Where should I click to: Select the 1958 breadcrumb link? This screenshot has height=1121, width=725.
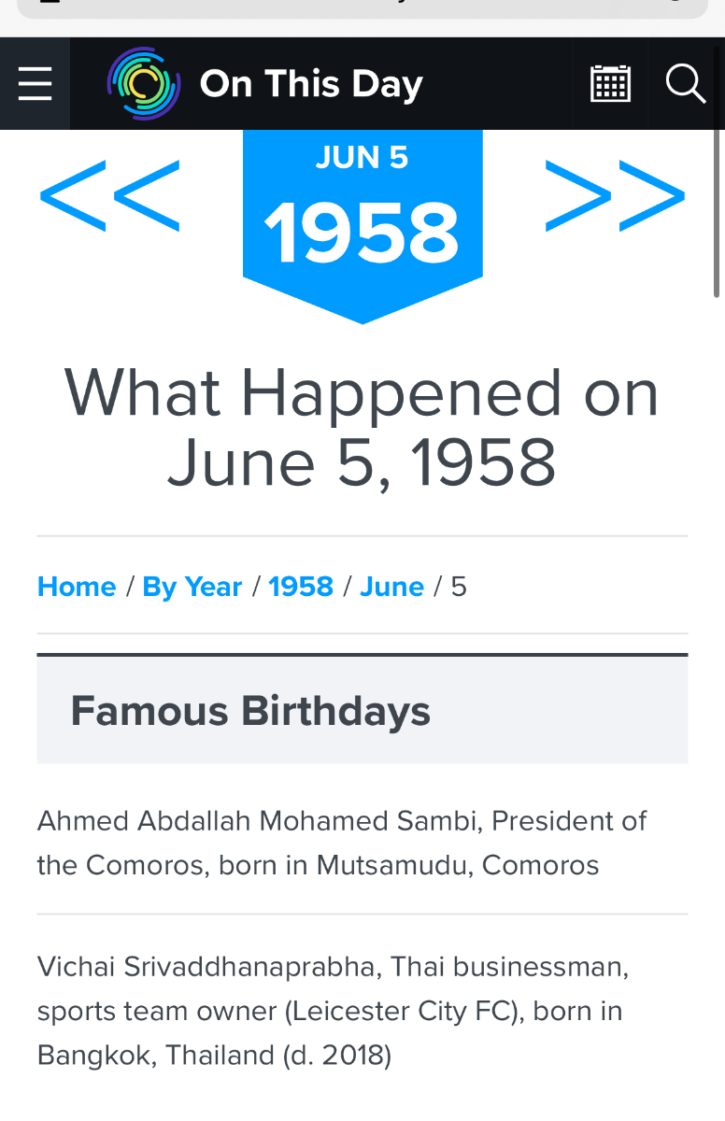[x=301, y=587]
